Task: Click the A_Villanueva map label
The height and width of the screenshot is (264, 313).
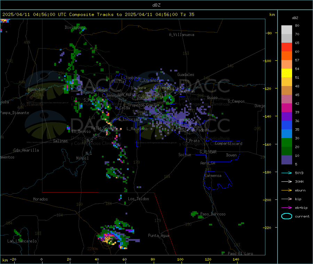Action: point(182,35)
